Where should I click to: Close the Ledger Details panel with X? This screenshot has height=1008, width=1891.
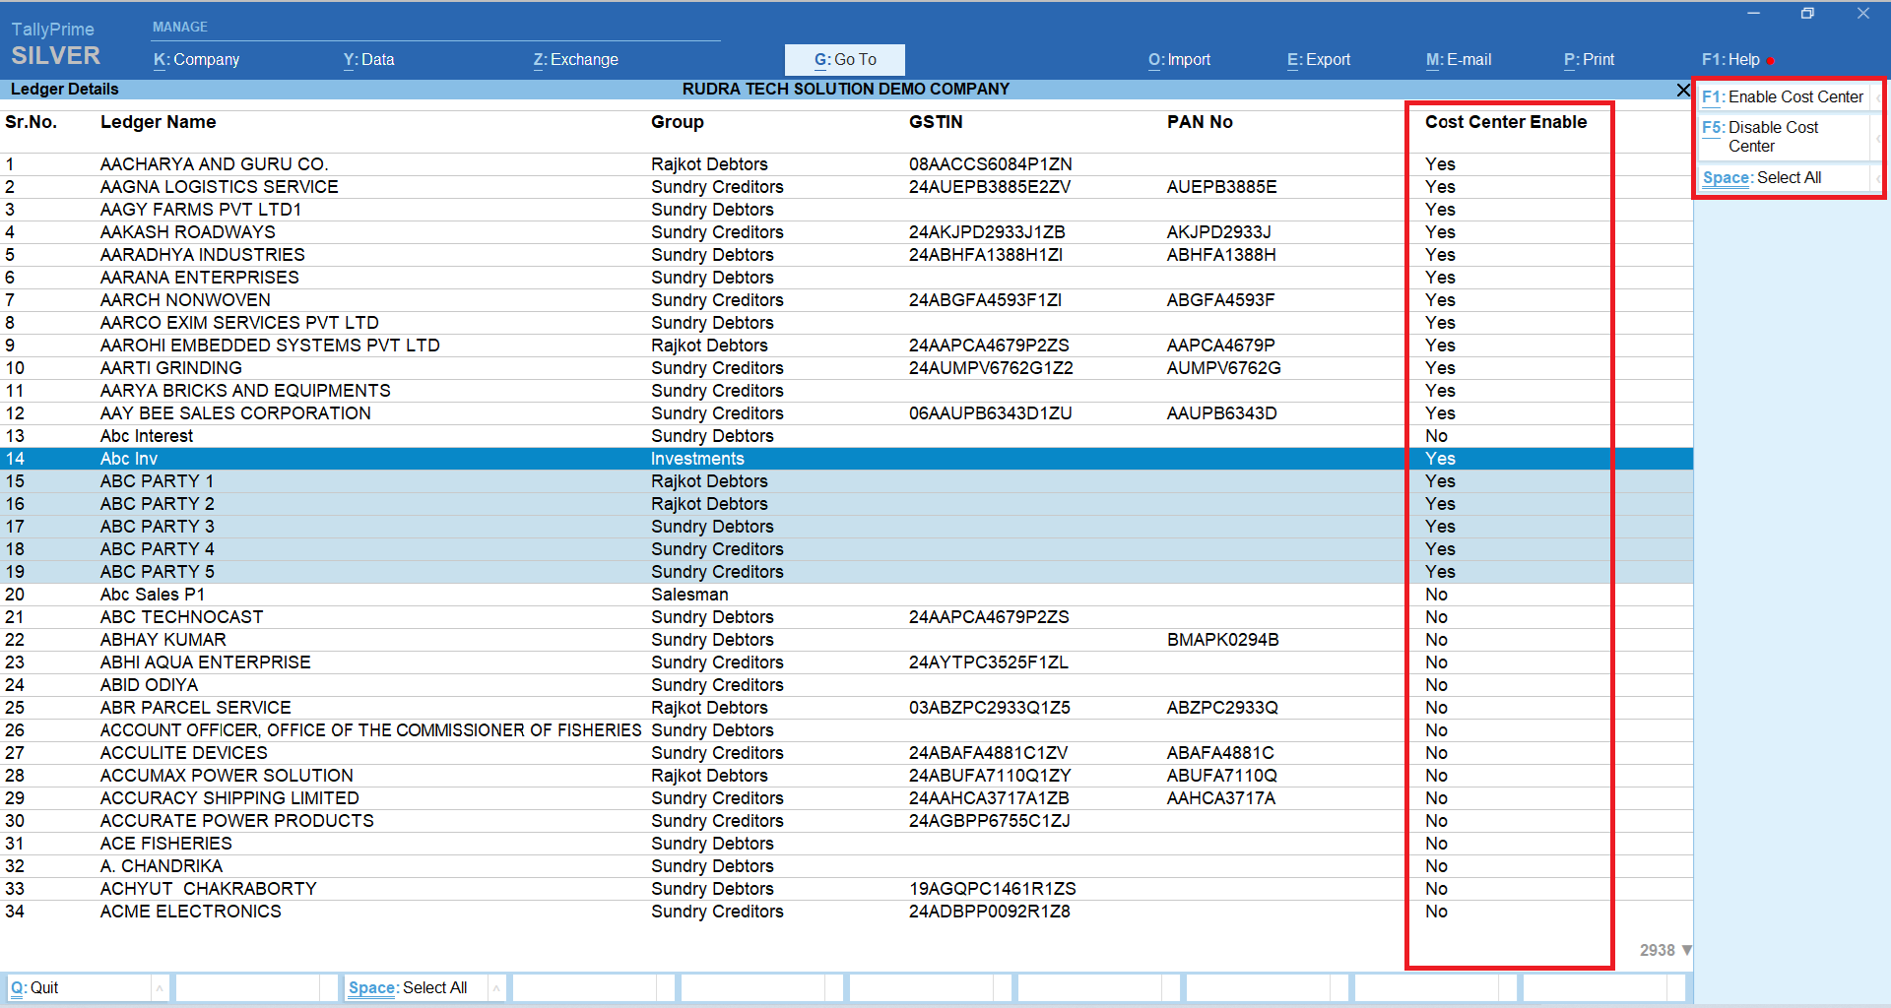[1683, 90]
